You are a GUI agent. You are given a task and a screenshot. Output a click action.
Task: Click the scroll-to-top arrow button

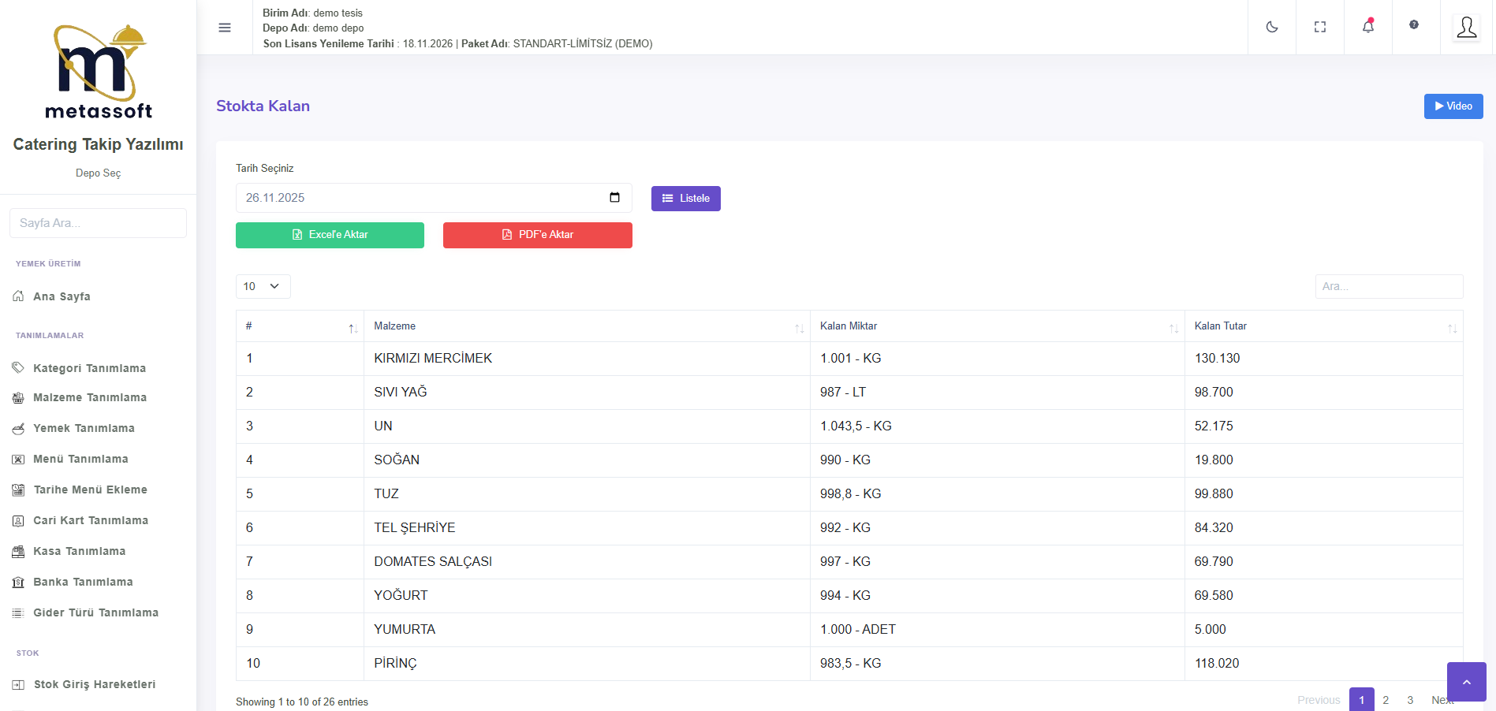1466,682
